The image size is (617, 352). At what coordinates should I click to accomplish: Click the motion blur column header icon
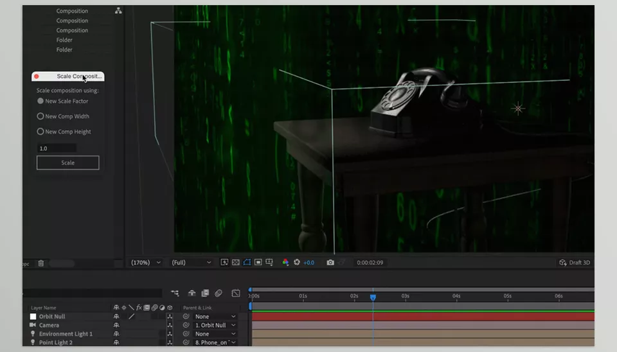point(154,308)
